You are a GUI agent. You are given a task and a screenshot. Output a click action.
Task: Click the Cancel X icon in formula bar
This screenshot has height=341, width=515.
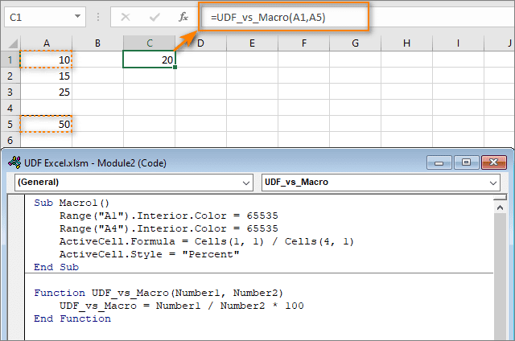click(126, 17)
